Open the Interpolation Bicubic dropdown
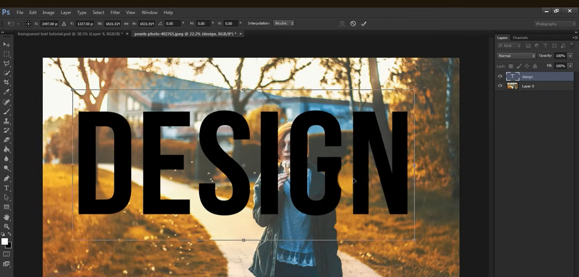The image size is (579, 277). click(x=284, y=23)
